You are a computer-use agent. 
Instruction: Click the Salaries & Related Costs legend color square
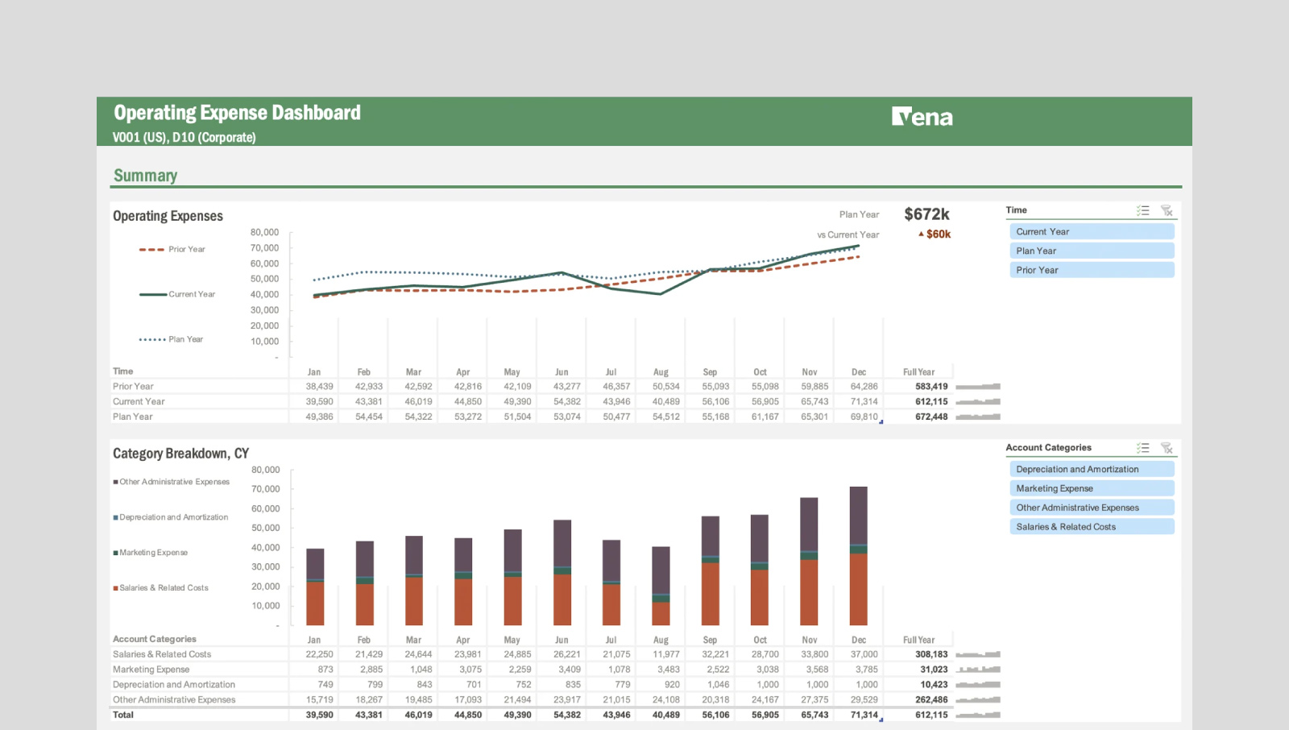point(115,587)
